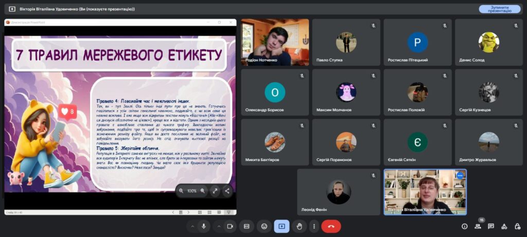The height and width of the screenshot is (237, 527).
Task: Zoom in on the shared presentation
Action: 202,191
